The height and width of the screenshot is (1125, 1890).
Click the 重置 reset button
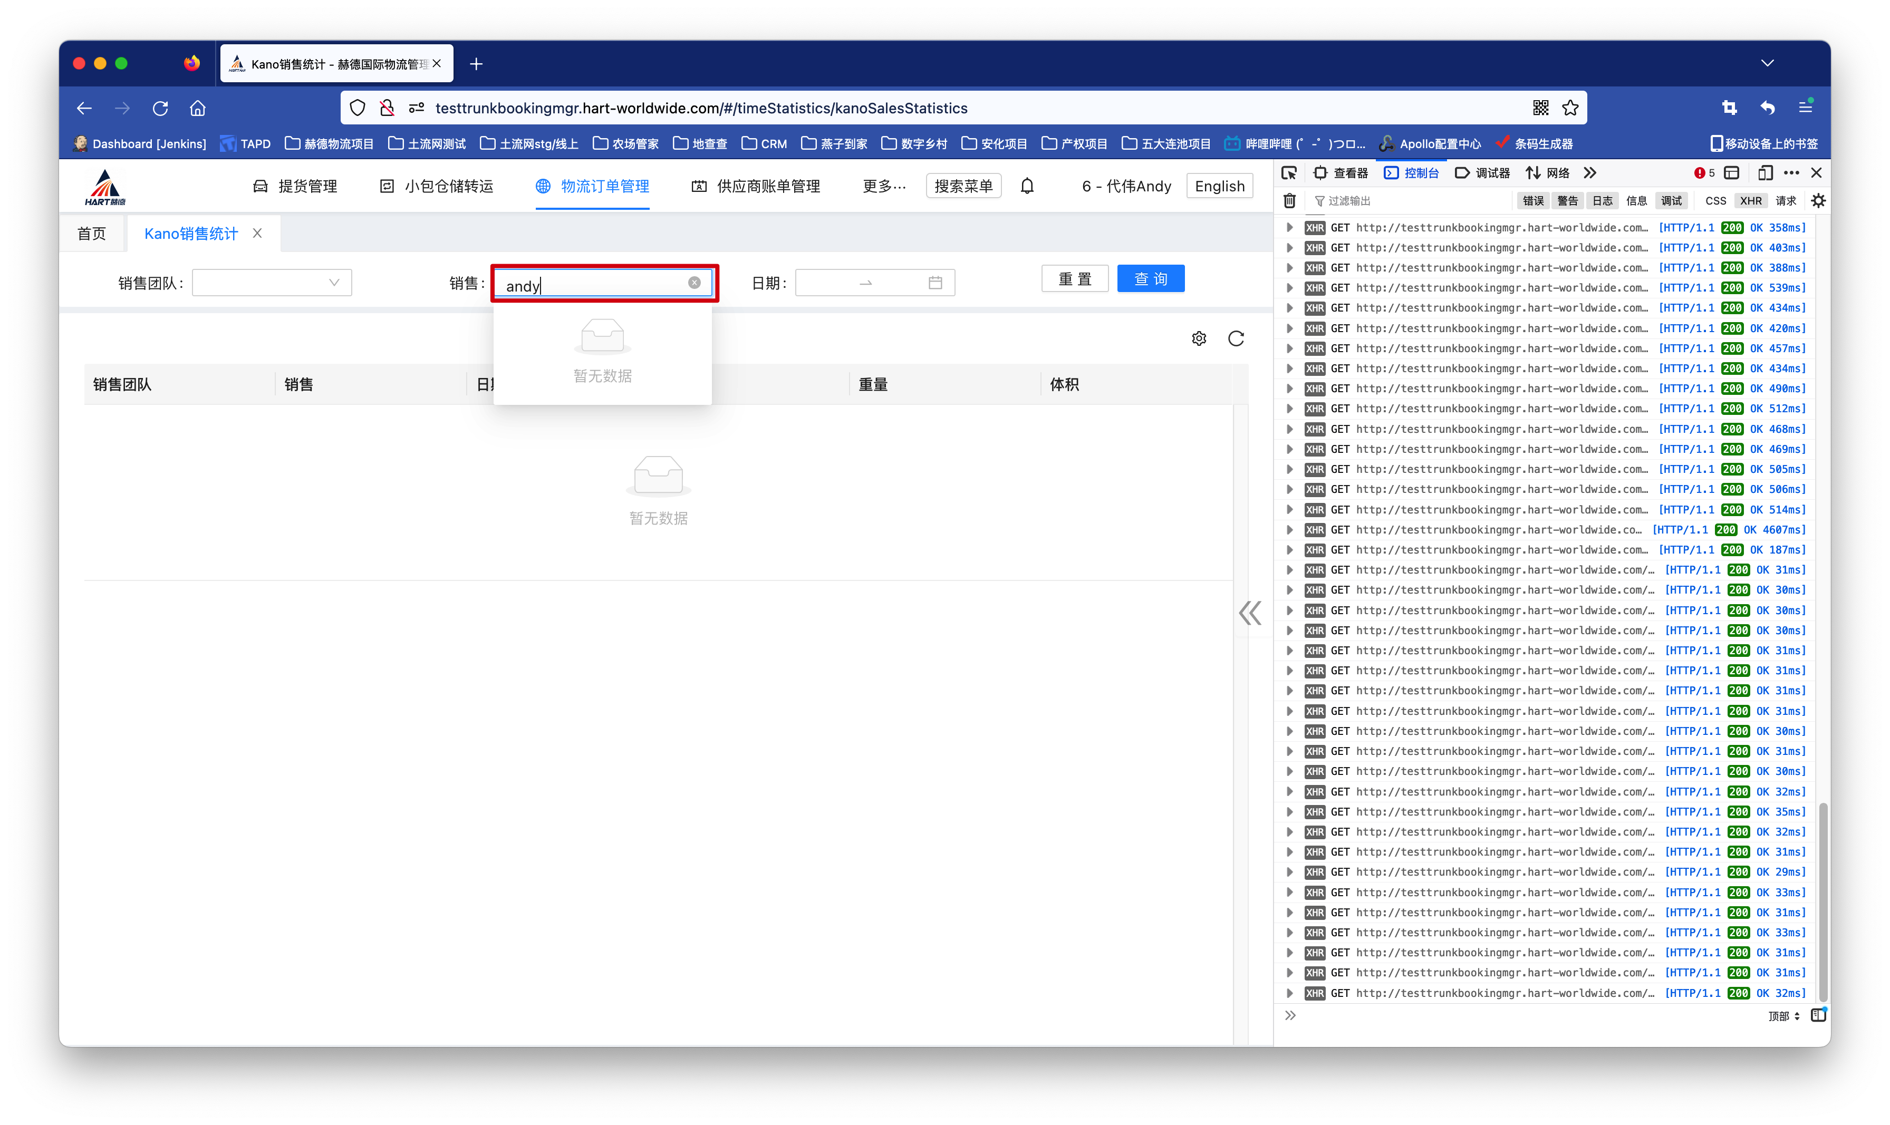[1074, 279]
